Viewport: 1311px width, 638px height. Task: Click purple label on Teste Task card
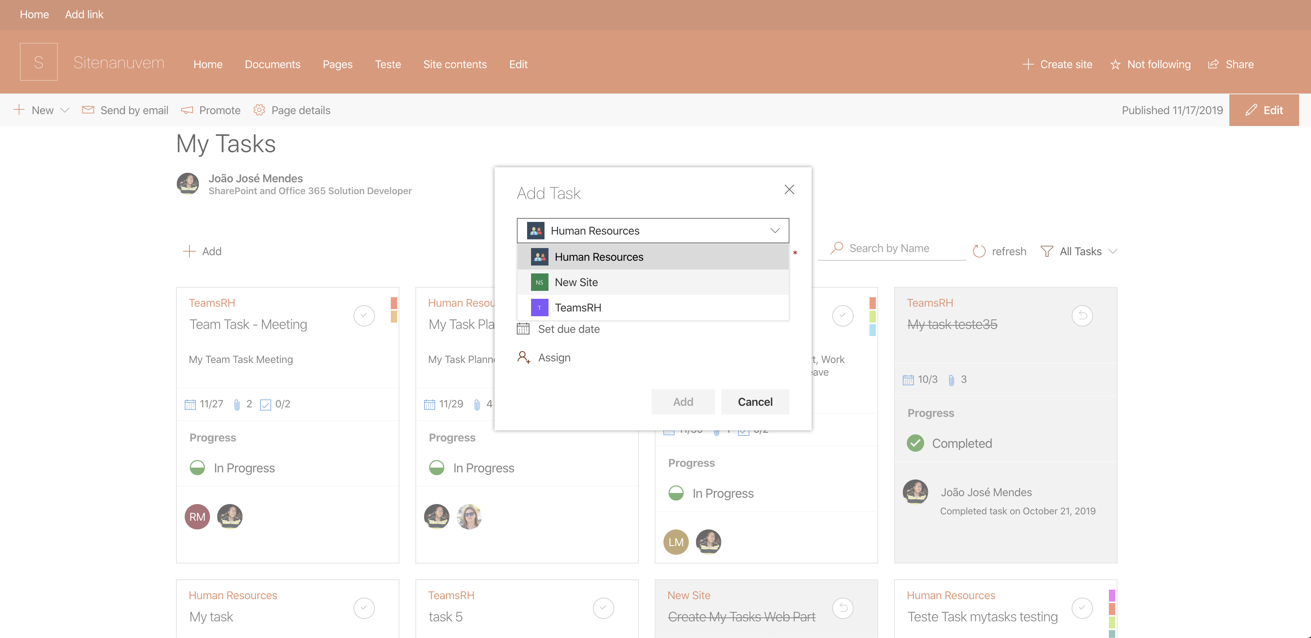1112,595
